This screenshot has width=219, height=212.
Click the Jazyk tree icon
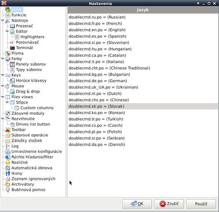[x=8, y=10]
